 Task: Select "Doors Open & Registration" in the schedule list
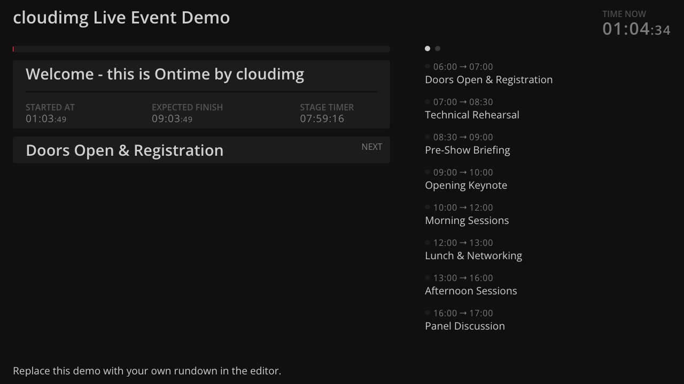coord(489,80)
